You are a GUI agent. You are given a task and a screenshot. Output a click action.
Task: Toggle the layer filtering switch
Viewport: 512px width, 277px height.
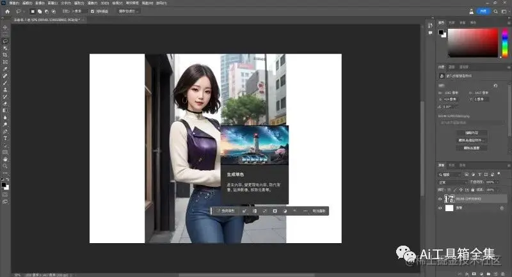[499, 174]
